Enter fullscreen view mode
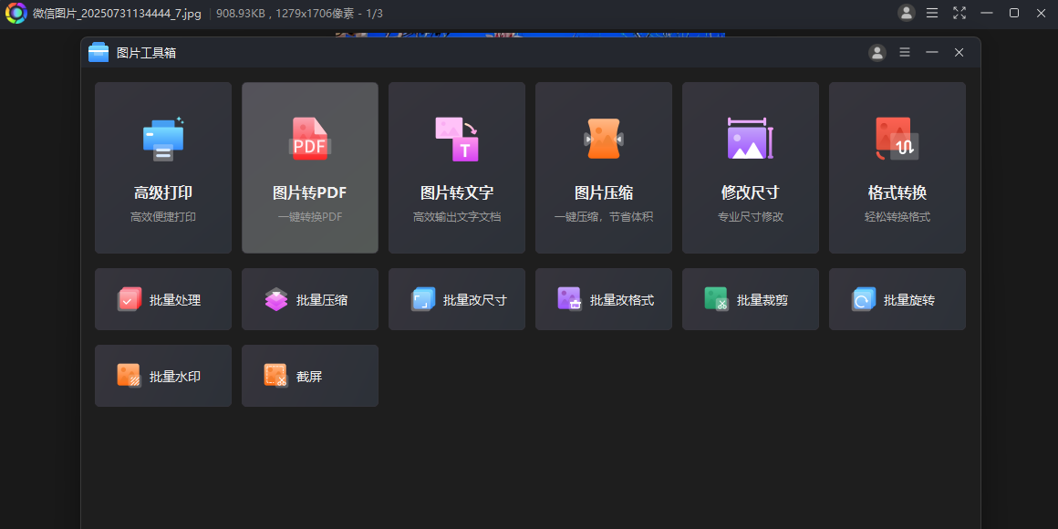The height and width of the screenshot is (529, 1058). [x=959, y=13]
